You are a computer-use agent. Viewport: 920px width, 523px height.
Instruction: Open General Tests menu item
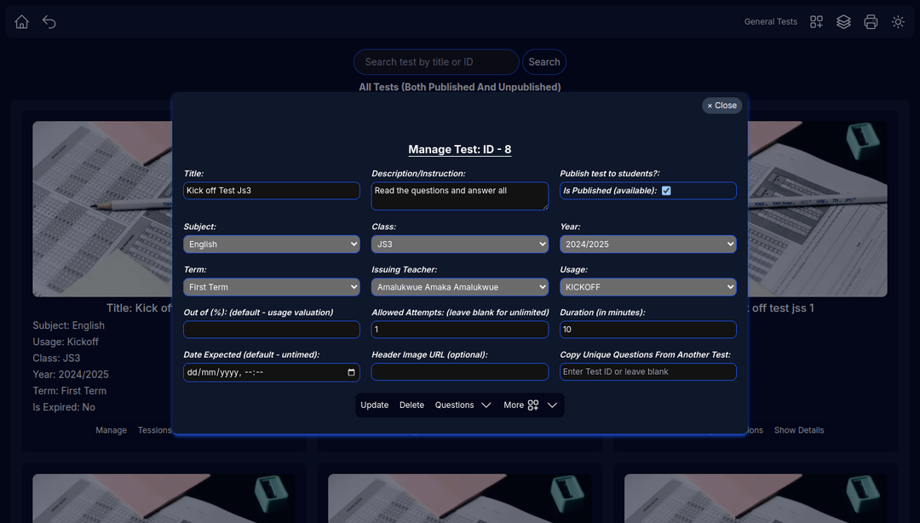(770, 22)
